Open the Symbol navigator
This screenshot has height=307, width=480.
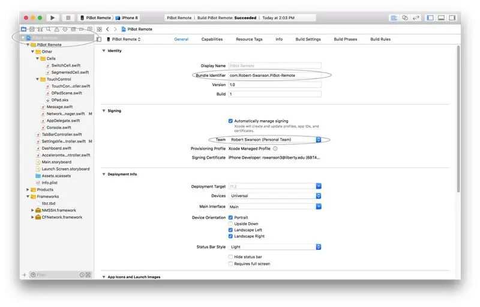(x=40, y=29)
